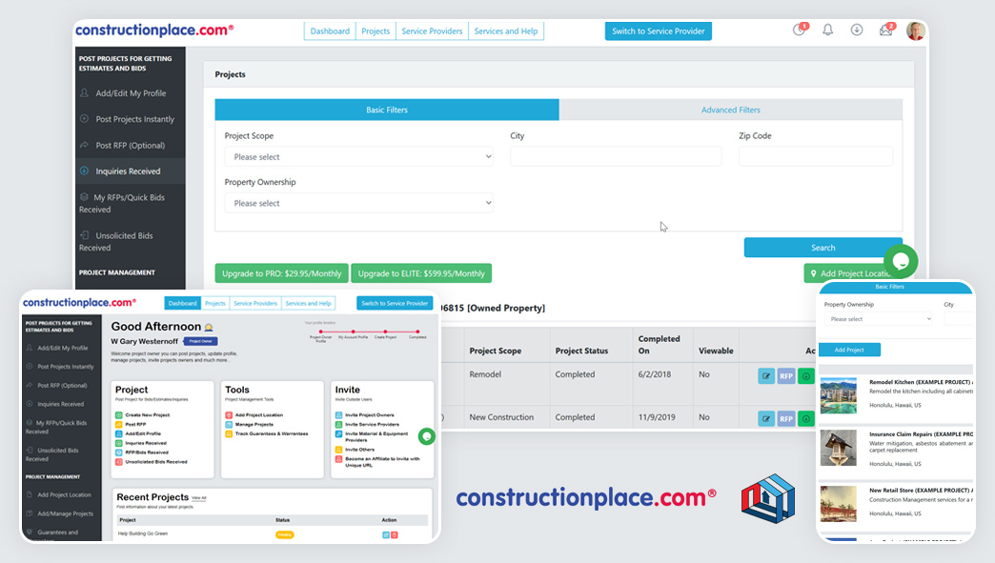
Task: Click the Help Building Go Green project name
Action: (x=143, y=533)
